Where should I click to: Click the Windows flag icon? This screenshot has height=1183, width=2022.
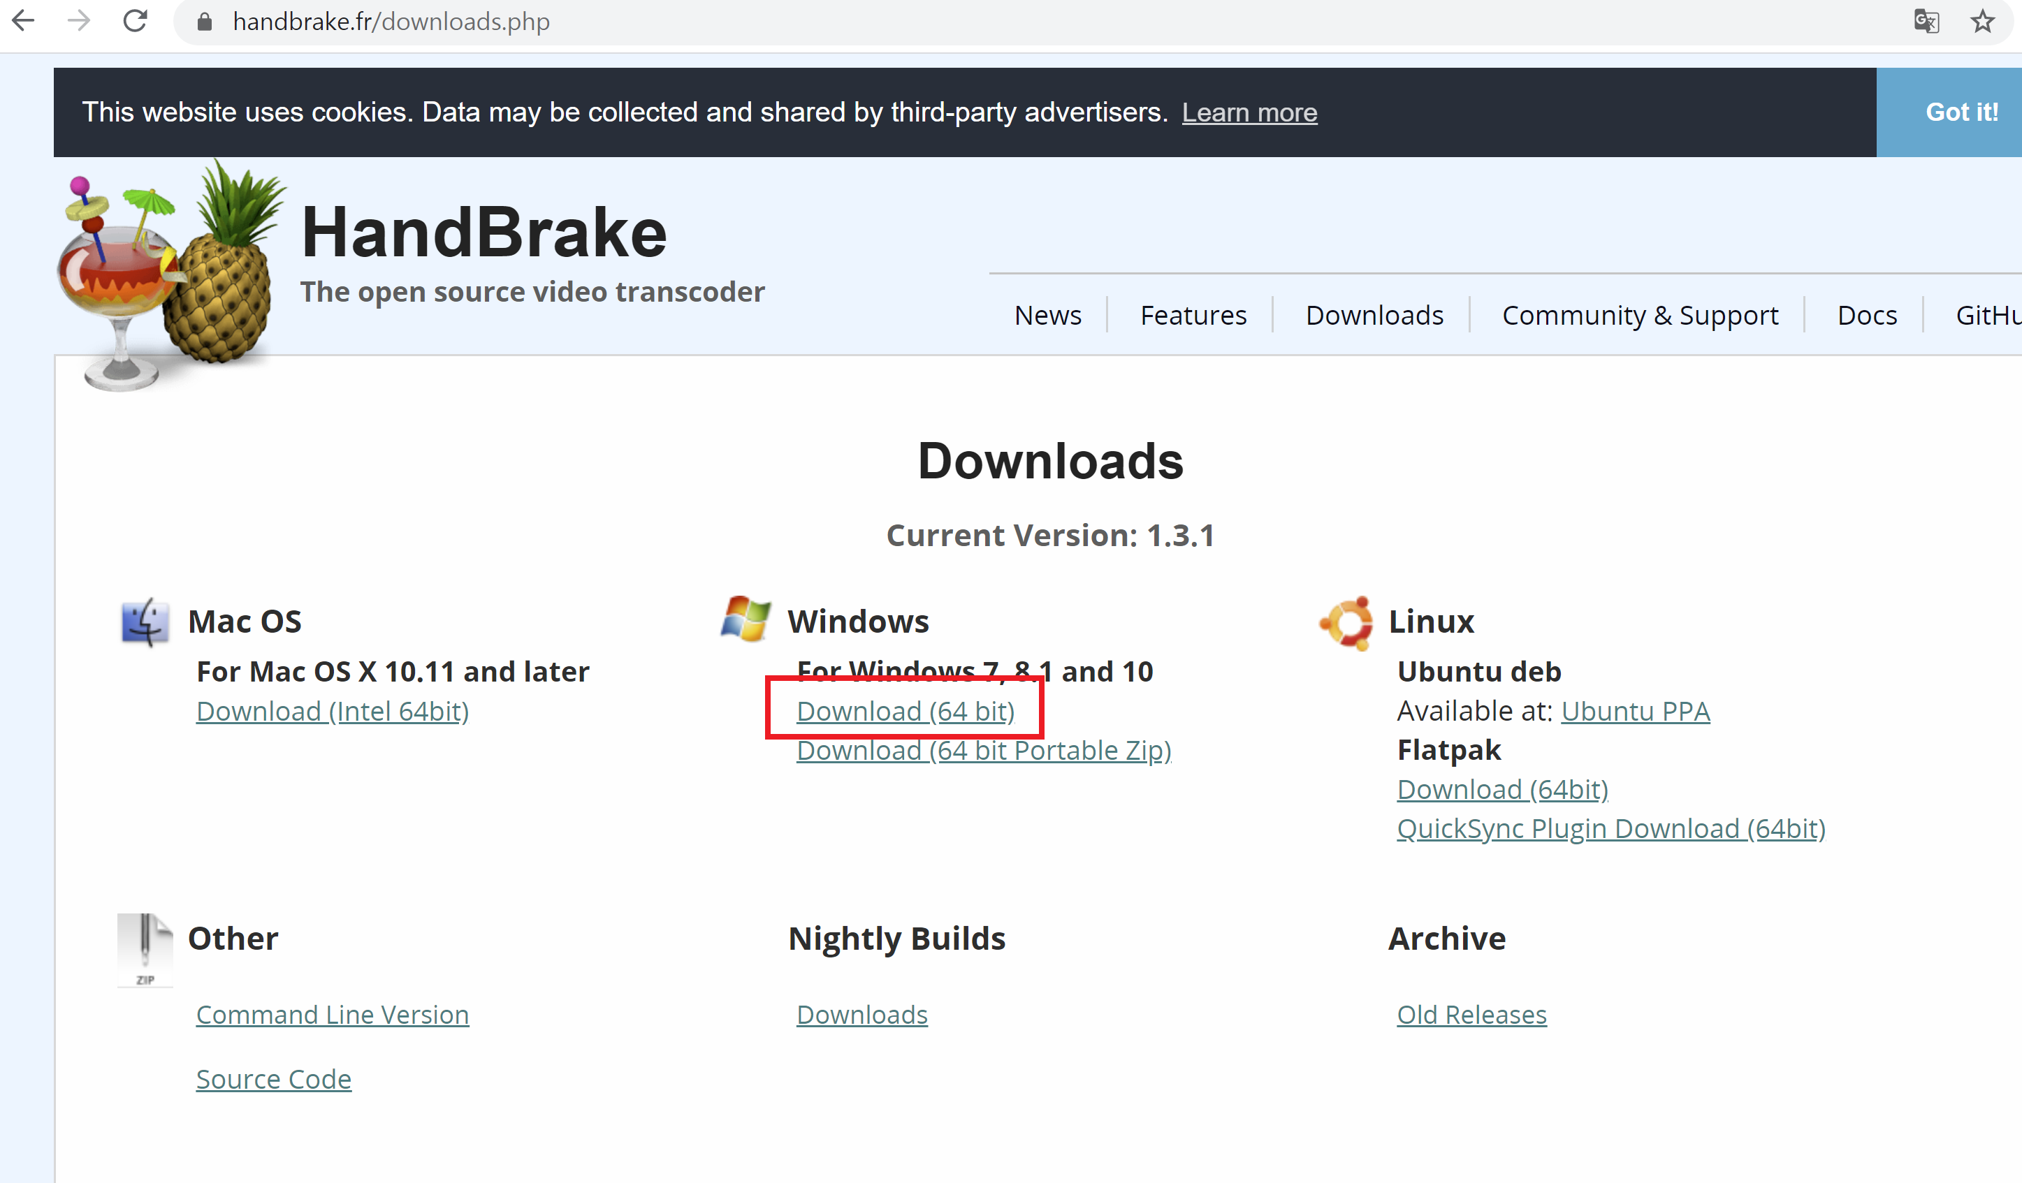coord(745,619)
